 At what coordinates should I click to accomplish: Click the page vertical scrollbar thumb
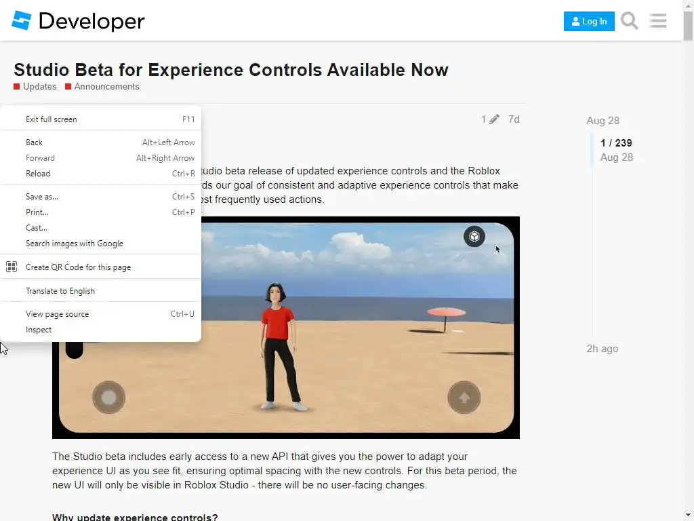688,26
